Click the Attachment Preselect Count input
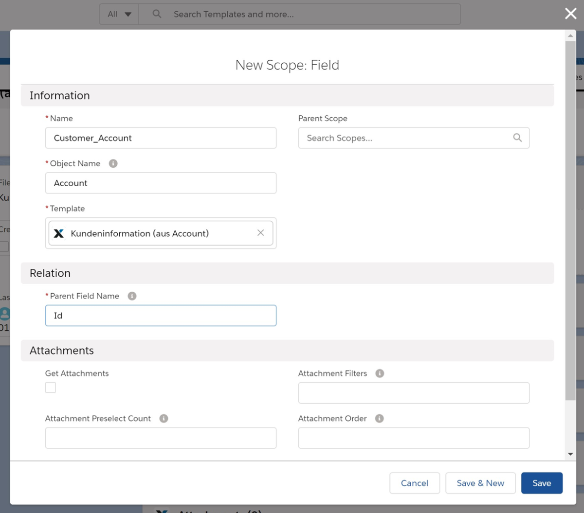Image resolution: width=584 pixels, height=513 pixels. [x=161, y=438]
